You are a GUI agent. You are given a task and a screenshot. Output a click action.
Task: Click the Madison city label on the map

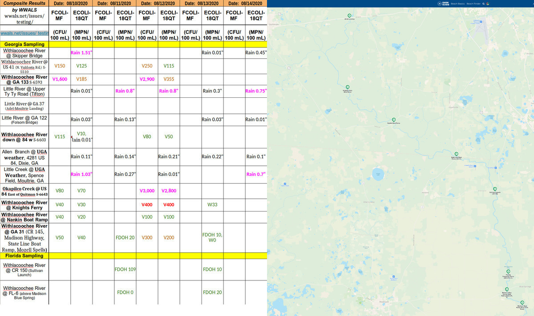[x=384, y=302]
